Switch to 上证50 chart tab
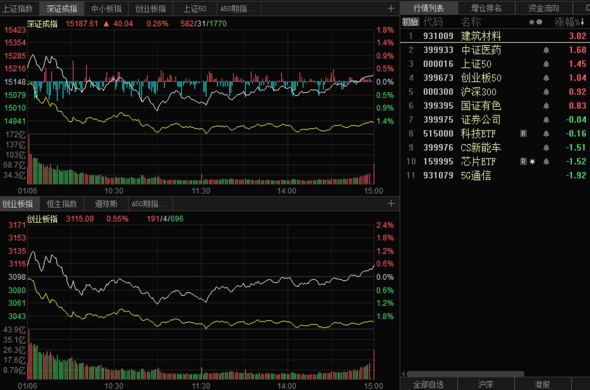The width and height of the screenshot is (590, 390). click(195, 8)
